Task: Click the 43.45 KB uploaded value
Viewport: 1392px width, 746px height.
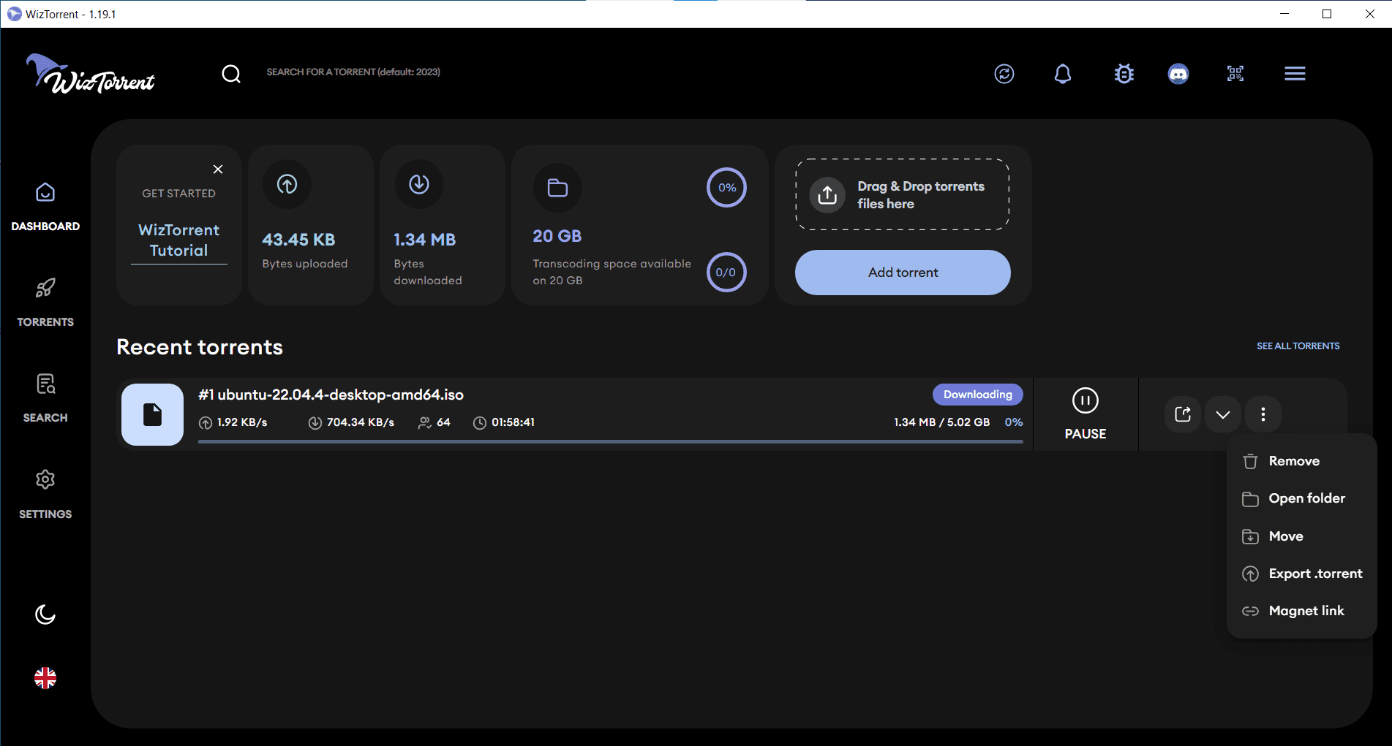Action: [298, 240]
